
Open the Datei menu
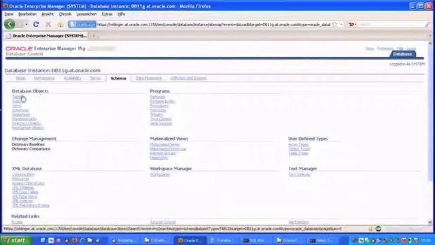(x=9, y=14)
